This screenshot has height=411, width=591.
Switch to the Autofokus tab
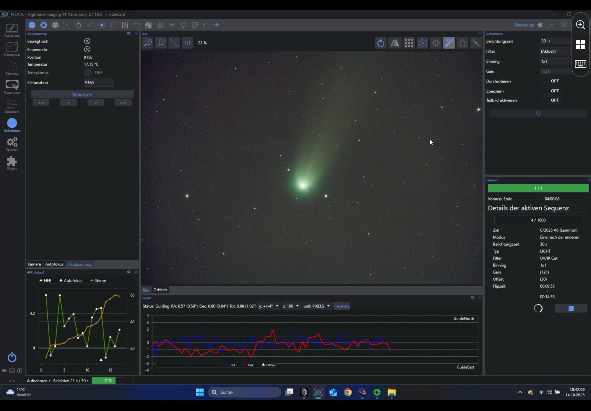click(54, 264)
